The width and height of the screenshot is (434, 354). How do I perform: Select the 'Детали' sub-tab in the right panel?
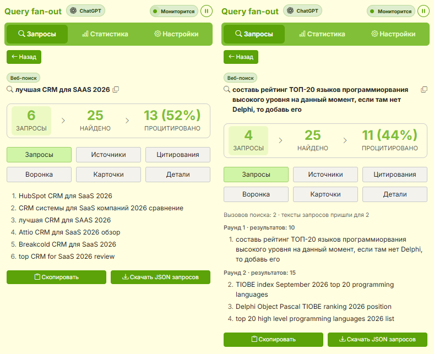click(x=395, y=194)
